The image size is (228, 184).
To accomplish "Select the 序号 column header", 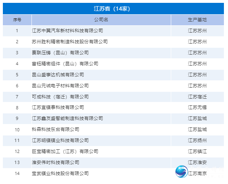I will [17, 20].
